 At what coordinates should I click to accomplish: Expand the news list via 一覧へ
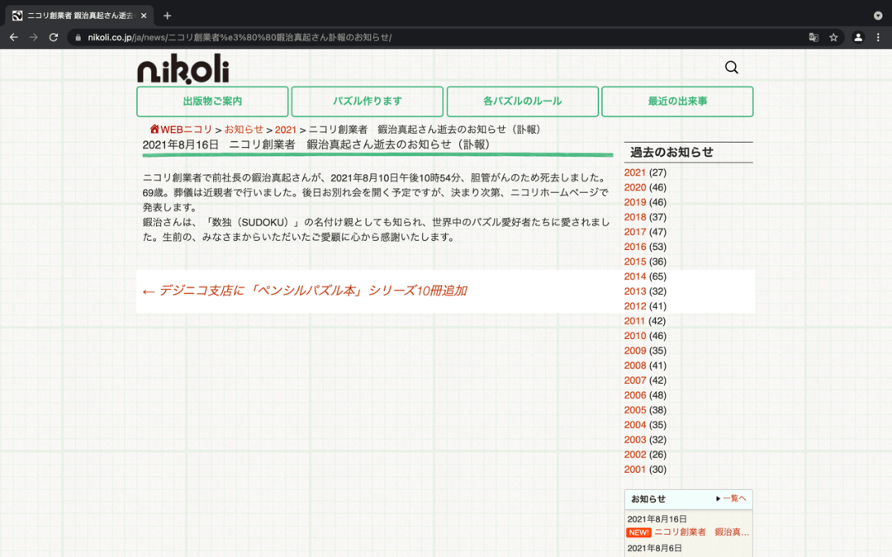[x=731, y=498]
